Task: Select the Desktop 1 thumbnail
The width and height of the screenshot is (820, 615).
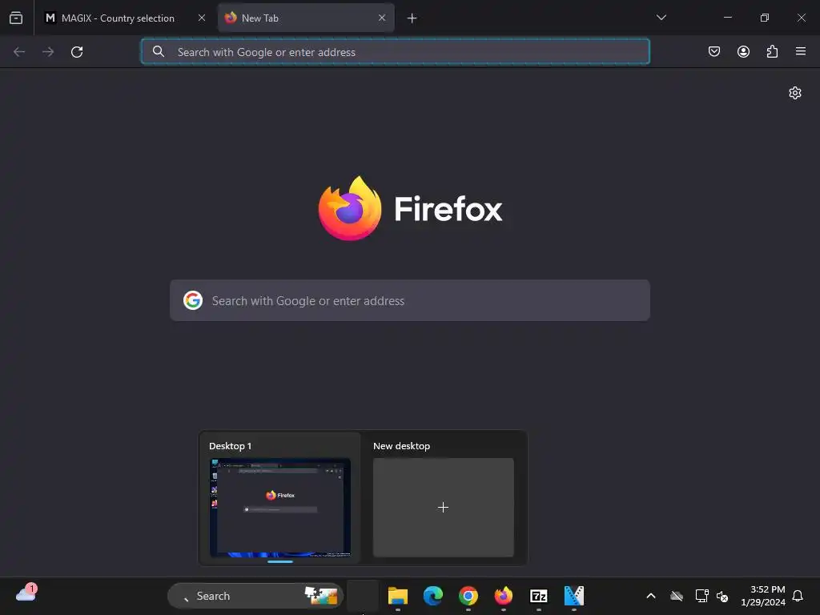Action: [x=280, y=507]
